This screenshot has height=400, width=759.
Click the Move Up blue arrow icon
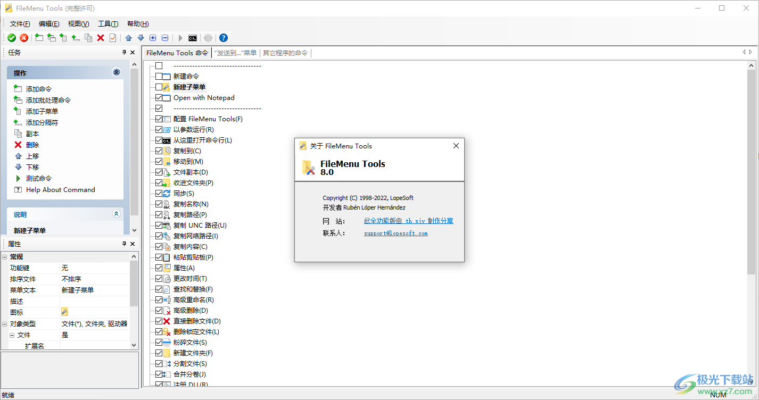(128, 37)
